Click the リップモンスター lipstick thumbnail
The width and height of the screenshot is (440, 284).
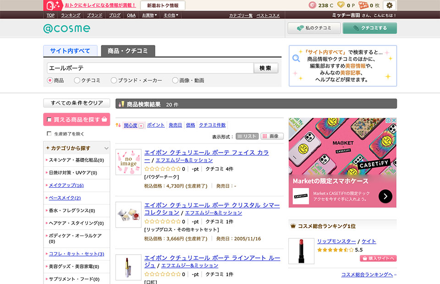point(302,251)
